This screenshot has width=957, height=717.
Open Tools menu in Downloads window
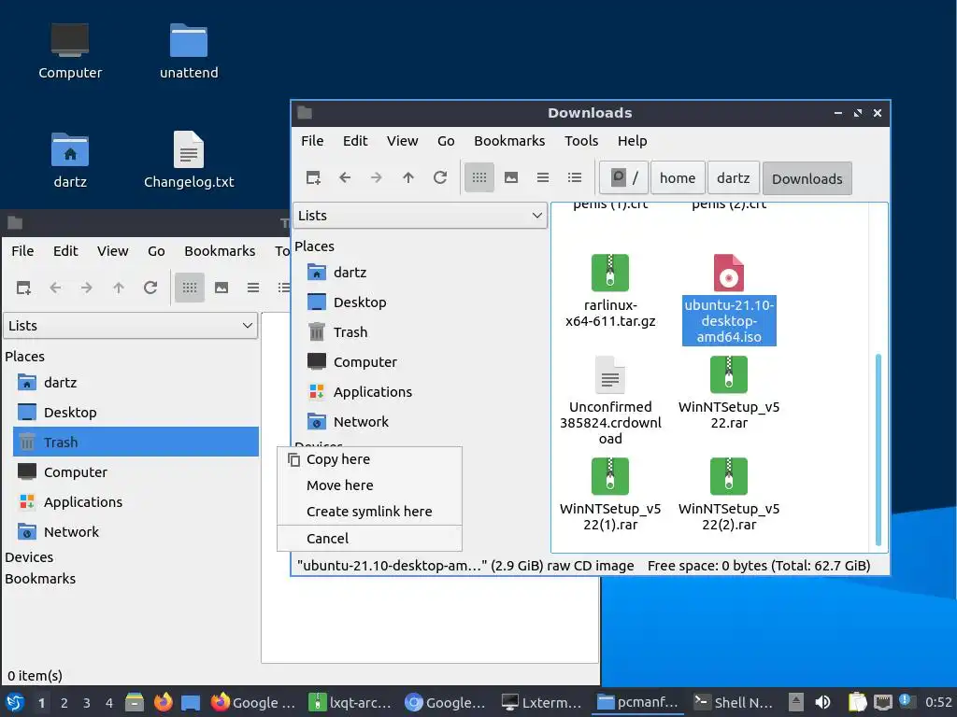tap(581, 141)
